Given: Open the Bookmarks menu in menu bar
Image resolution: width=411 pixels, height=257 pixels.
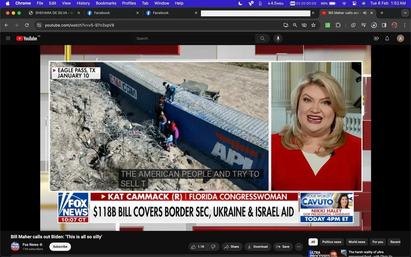Looking at the screenshot, I should (x=106, y=3).
